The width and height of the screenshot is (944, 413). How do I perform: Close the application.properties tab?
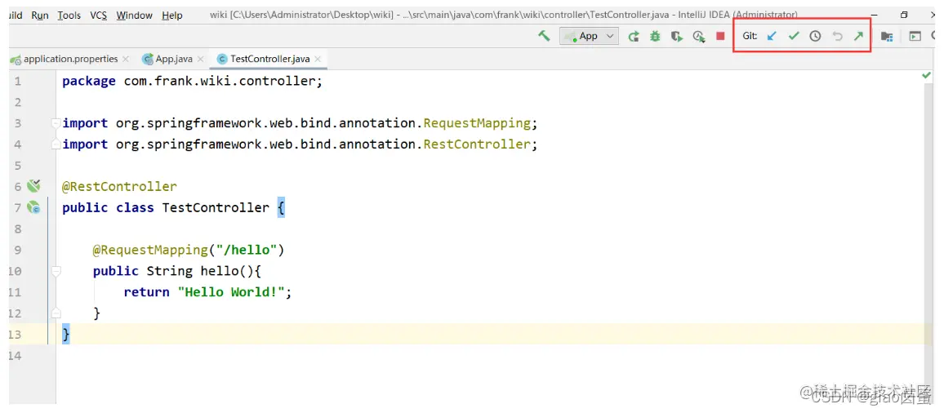125,59
